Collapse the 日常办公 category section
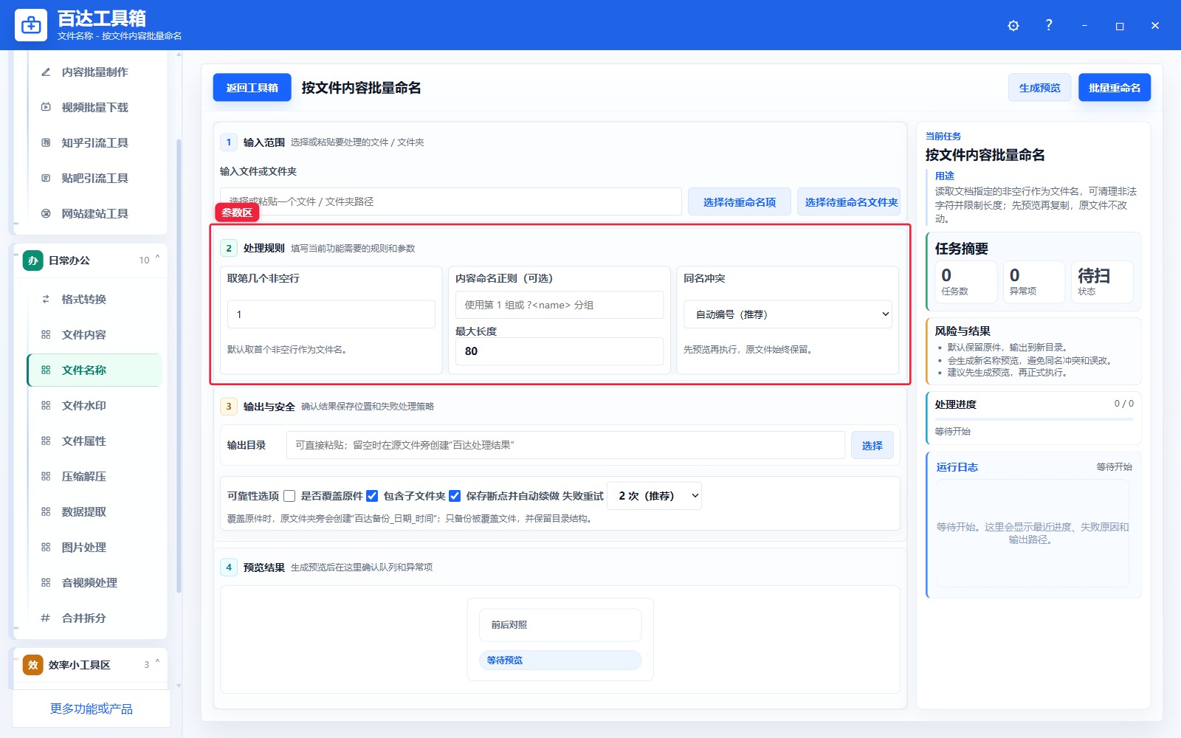The width and height of the screenshot is (1181, 738). click(x=157, y=258)
